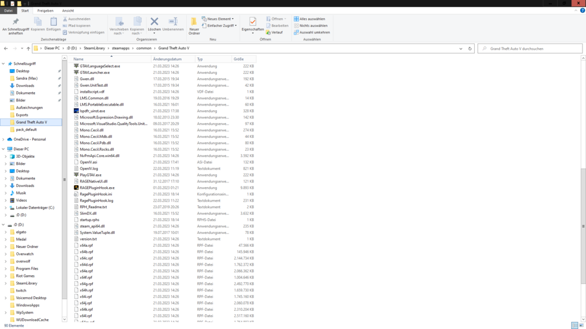Viewport: 586px width, 329px height.
Task: Switch to large thumbnails view in status bar
Action: coord(581,325)
